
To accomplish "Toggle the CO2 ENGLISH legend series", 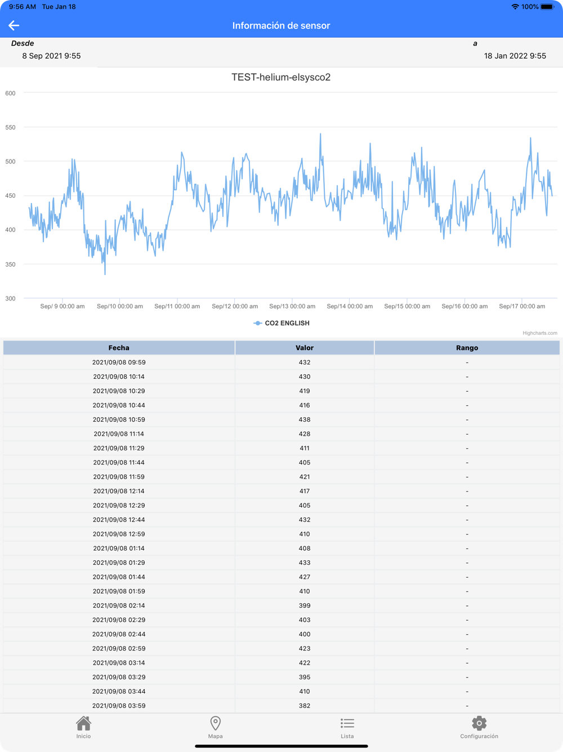I will 281,323.
